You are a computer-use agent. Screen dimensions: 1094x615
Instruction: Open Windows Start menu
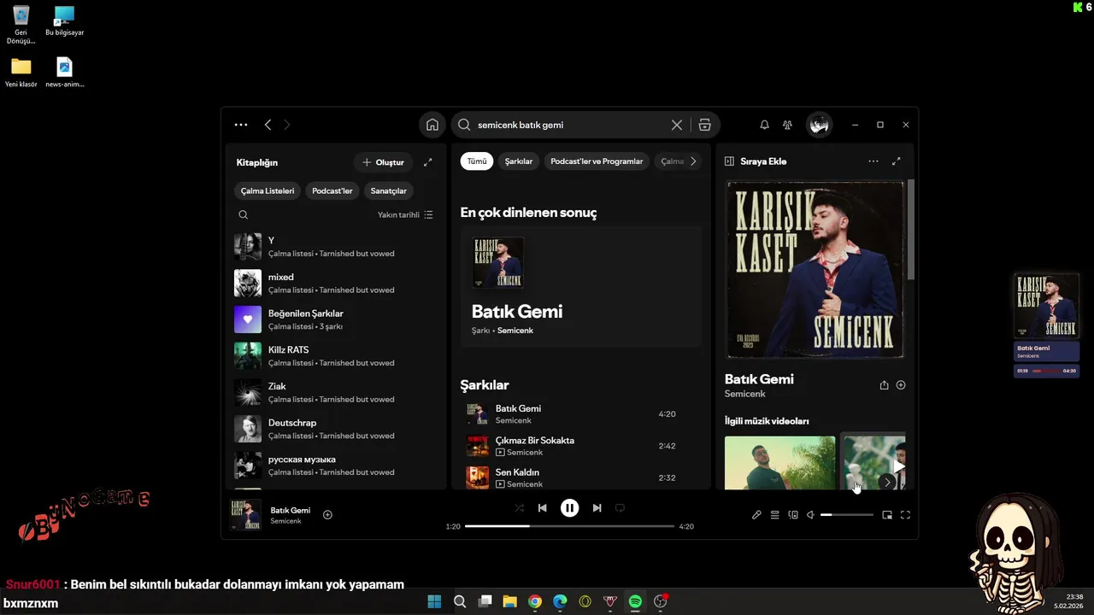(x=434, y=601)
